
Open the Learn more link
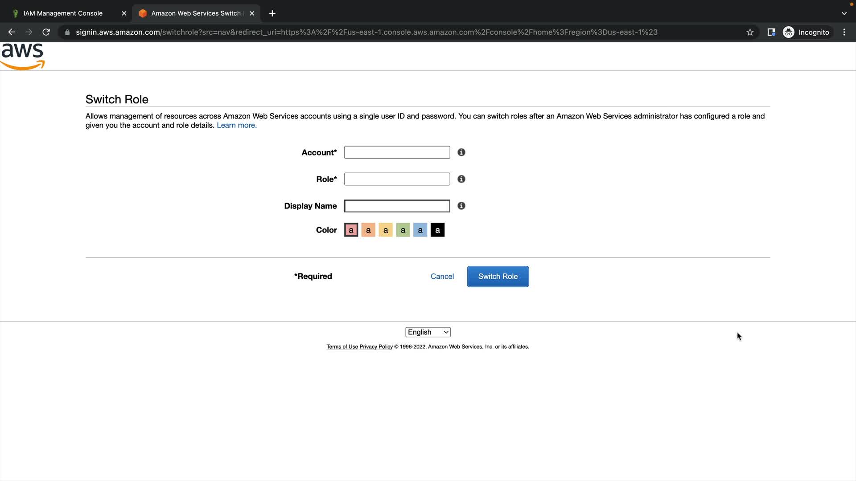[x=236, y=126]
